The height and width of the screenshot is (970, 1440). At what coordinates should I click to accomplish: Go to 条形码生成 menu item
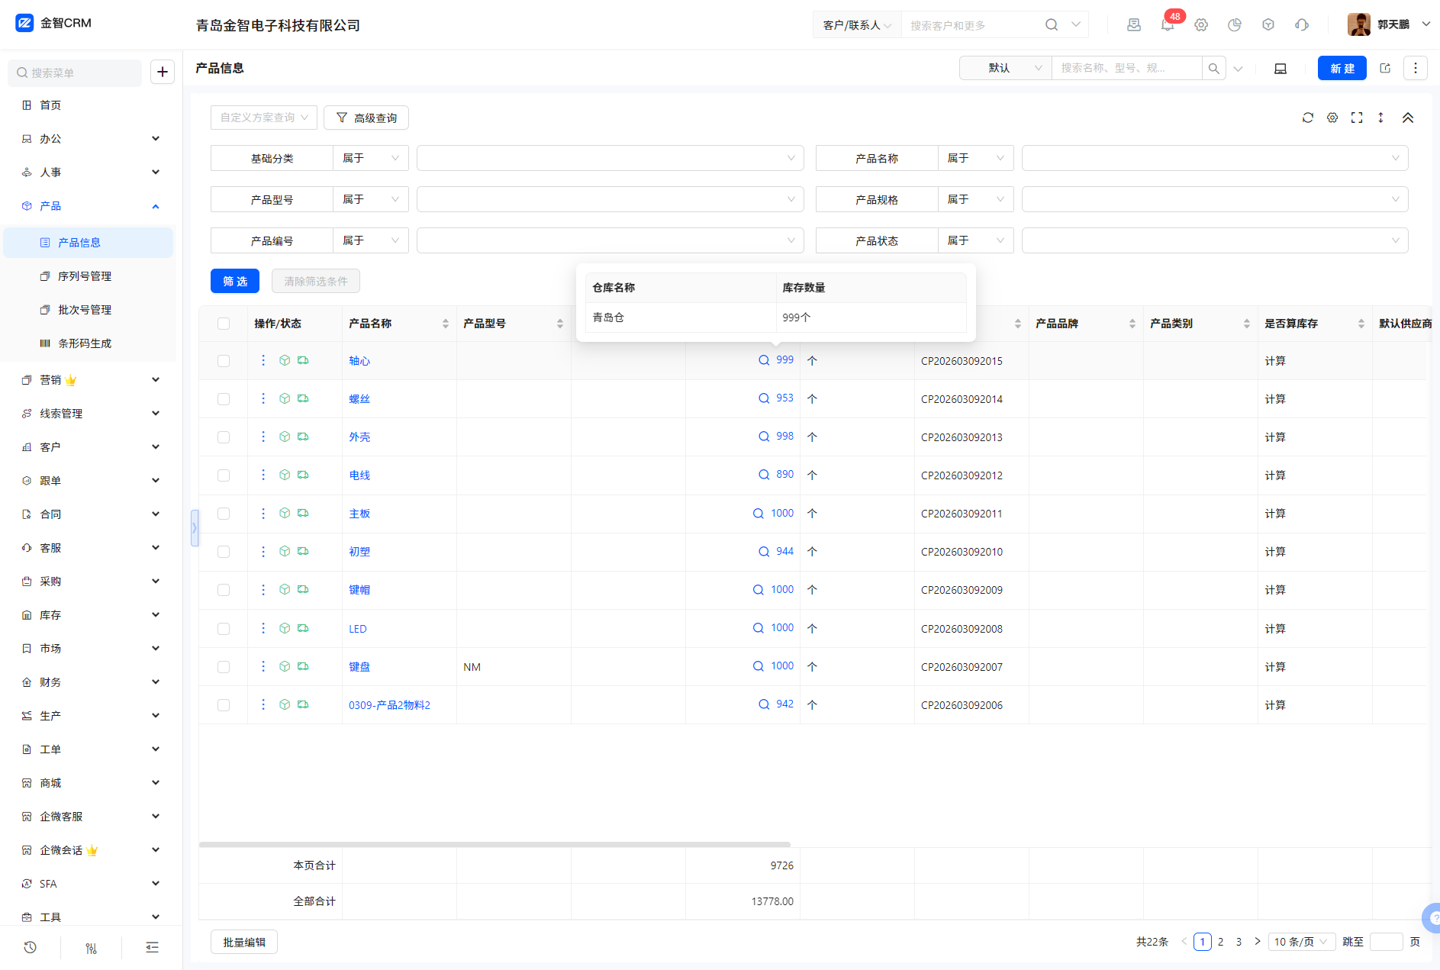click(85, 343)
